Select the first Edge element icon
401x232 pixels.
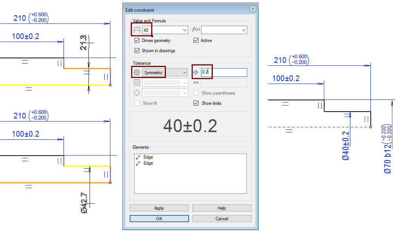pos(138,157)
